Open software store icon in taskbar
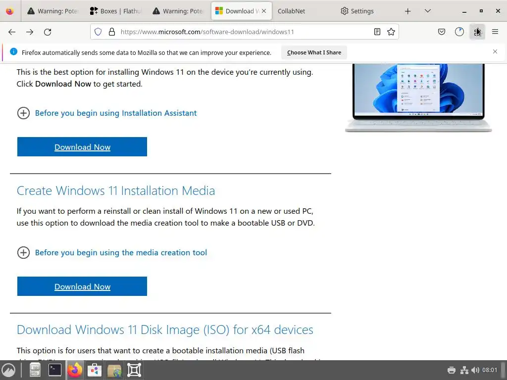Viewport: 507px width, 380px height. click(95, 370)
